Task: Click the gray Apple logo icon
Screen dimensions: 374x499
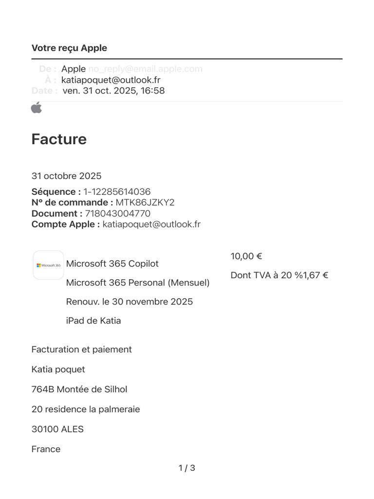Action: tap(37, 108)
